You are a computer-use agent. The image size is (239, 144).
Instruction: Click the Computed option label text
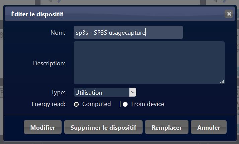[96, 104]
